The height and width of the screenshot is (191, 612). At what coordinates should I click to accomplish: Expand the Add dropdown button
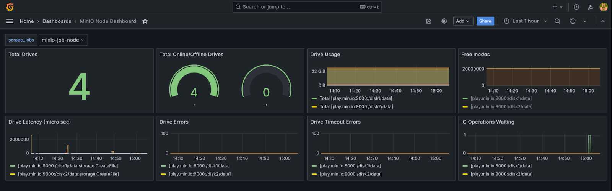pyautogui.click(x=463, y=21)
